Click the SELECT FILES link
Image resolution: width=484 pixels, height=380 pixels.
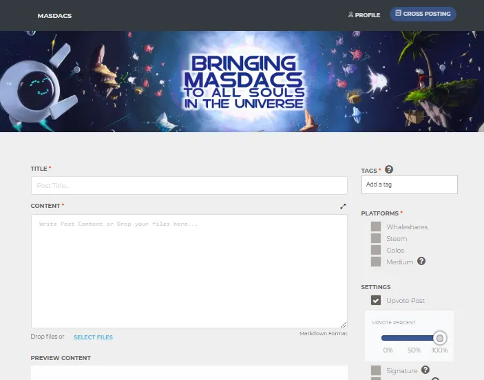[x=93, y=337]
